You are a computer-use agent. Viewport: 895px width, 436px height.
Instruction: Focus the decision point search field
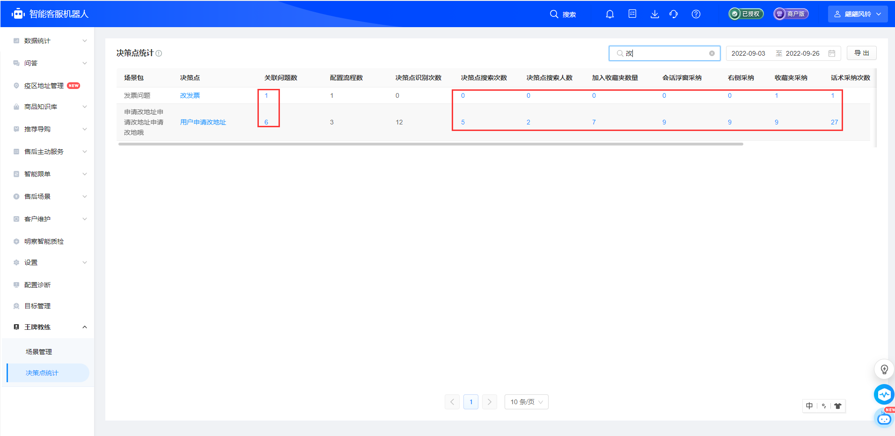pos(664,53)
